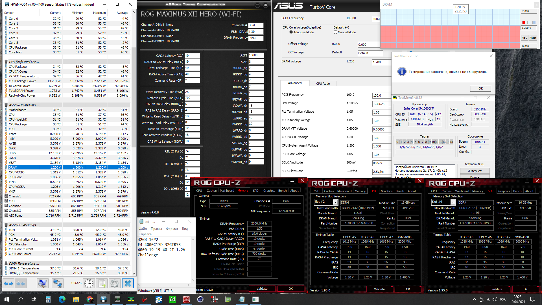Click HWiNFO log file with plus icon
Screen dimensions: 542x305
pyautogui.click(x=102, y=283)
